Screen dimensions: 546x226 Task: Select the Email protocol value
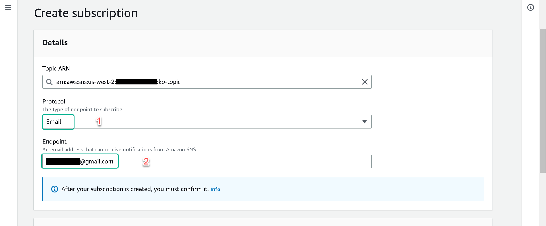pos(54,122)
